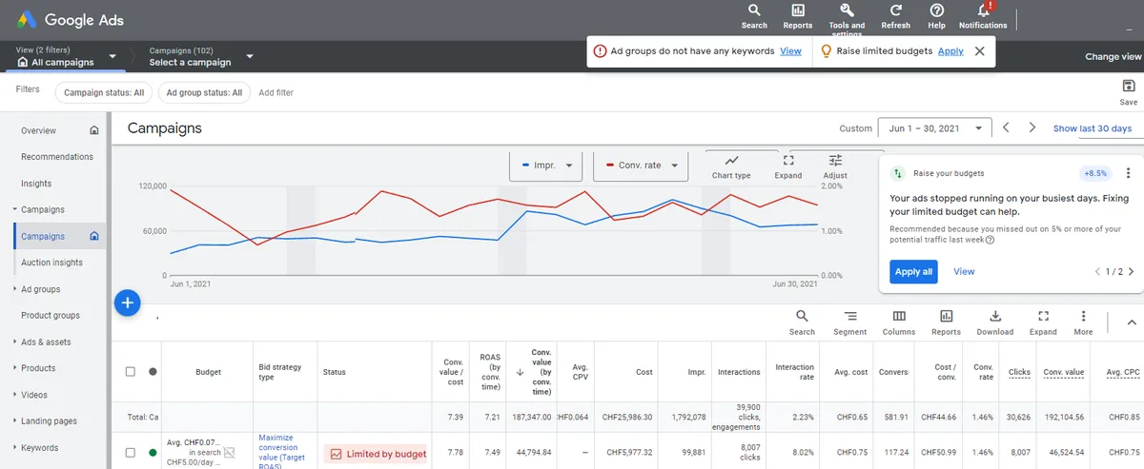This screenshot has height=469, width=1144.
Task: Open the date range Jun 1 – 30, 2021 dropdown
Action: pos(936,127)
